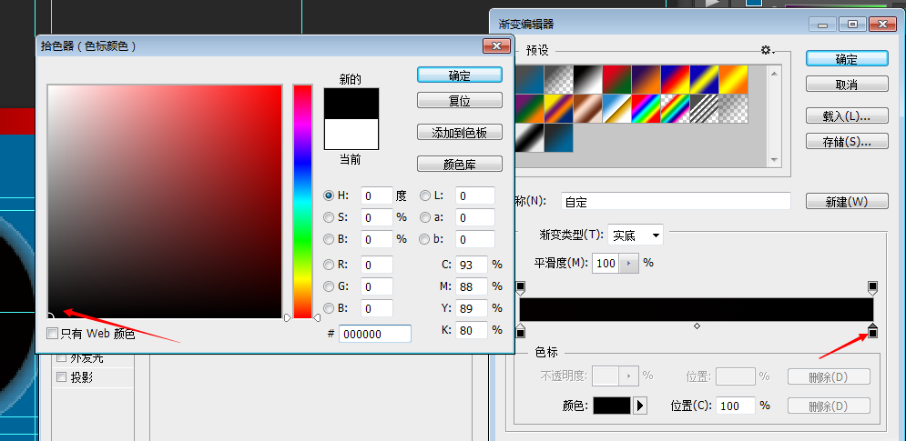Select the S saturation radio button
This screenshot has height=441, width=906.
pyautogui.click(x=329, y=217)
